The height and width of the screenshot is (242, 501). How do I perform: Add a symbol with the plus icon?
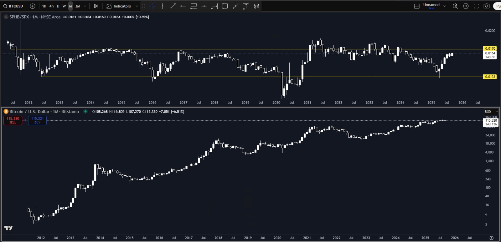coord(33,6)
